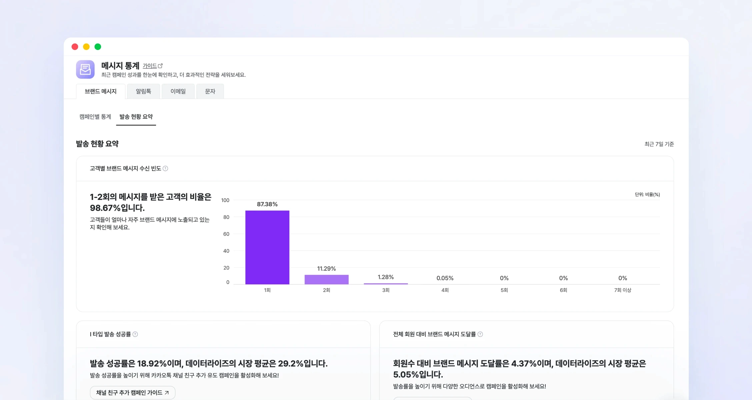The height and width of the screenshot is (400, 752).
Task: Click the 7회 이상 axis label
Action: click(623, 290)
